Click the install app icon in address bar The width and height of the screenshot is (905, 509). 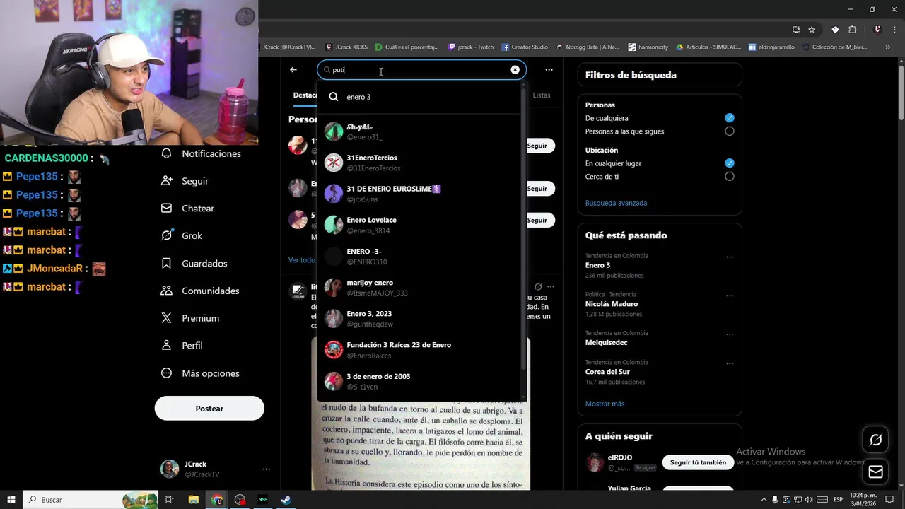796,30
